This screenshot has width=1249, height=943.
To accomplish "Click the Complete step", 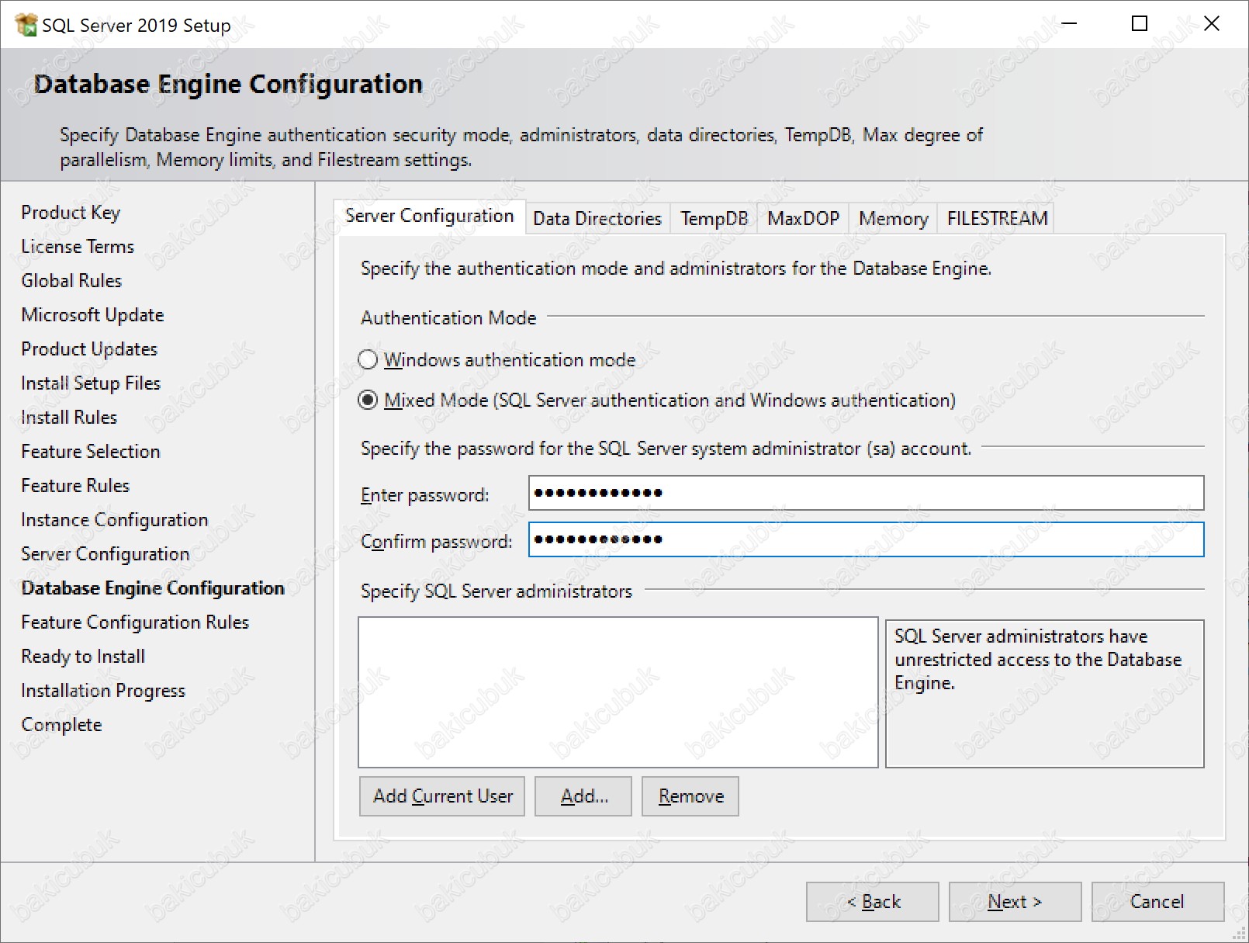I will pos(61,725).
